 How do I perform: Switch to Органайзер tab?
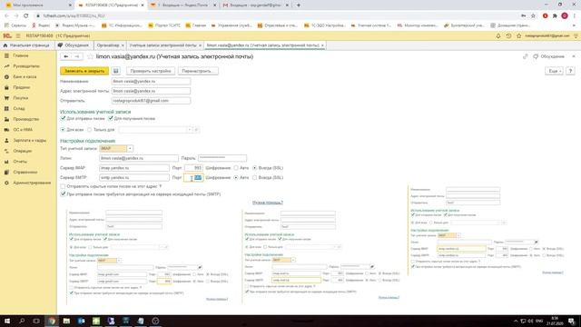coord(109,45)
